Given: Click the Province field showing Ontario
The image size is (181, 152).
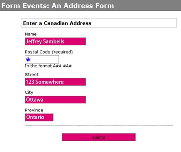Looking at the screenshot, I should click(39, 117).
